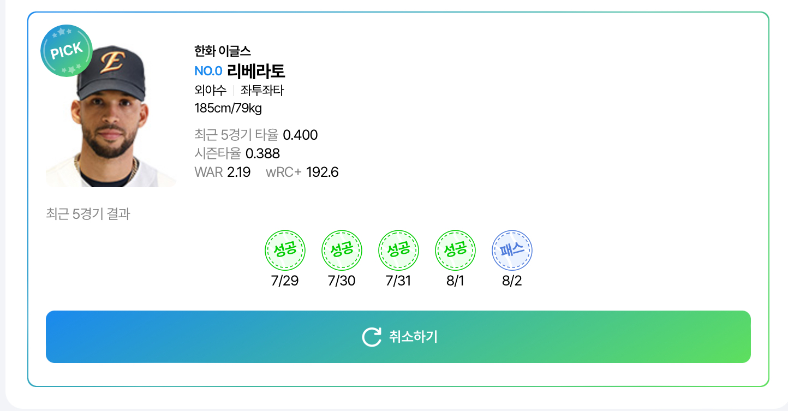Click the 외야수 position label
The height and width of the screenshot is (411, 788).
(210, 91)
